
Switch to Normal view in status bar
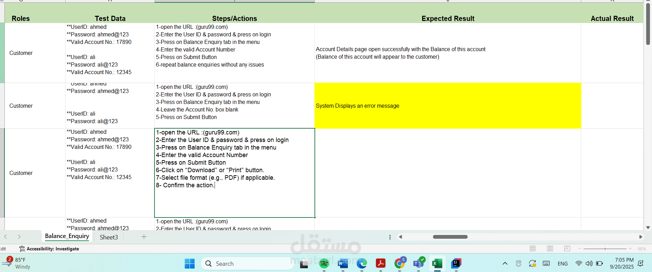(x=533, y=248)
